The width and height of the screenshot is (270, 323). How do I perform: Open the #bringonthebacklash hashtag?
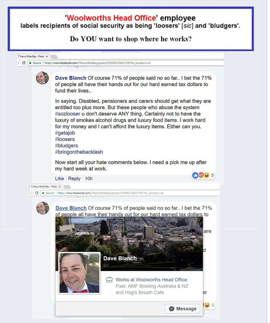coord(79,152)
